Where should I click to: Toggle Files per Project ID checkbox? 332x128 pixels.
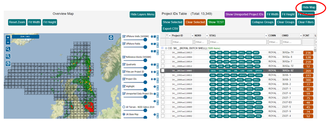124,72
